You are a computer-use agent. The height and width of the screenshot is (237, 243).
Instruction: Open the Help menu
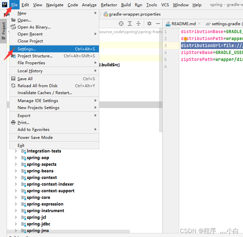197,5
